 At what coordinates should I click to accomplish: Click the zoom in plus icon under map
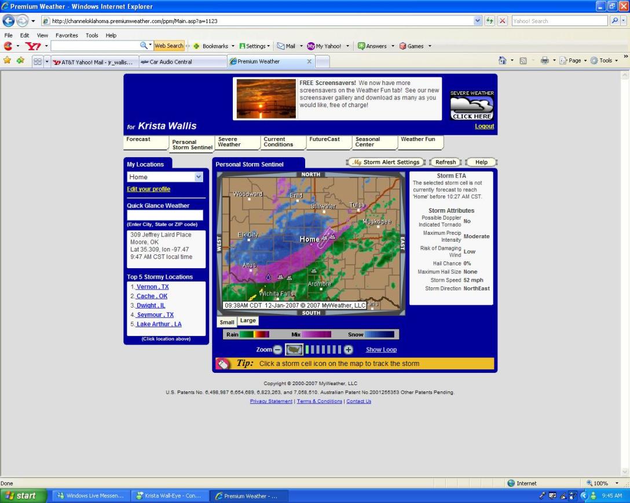349,350
